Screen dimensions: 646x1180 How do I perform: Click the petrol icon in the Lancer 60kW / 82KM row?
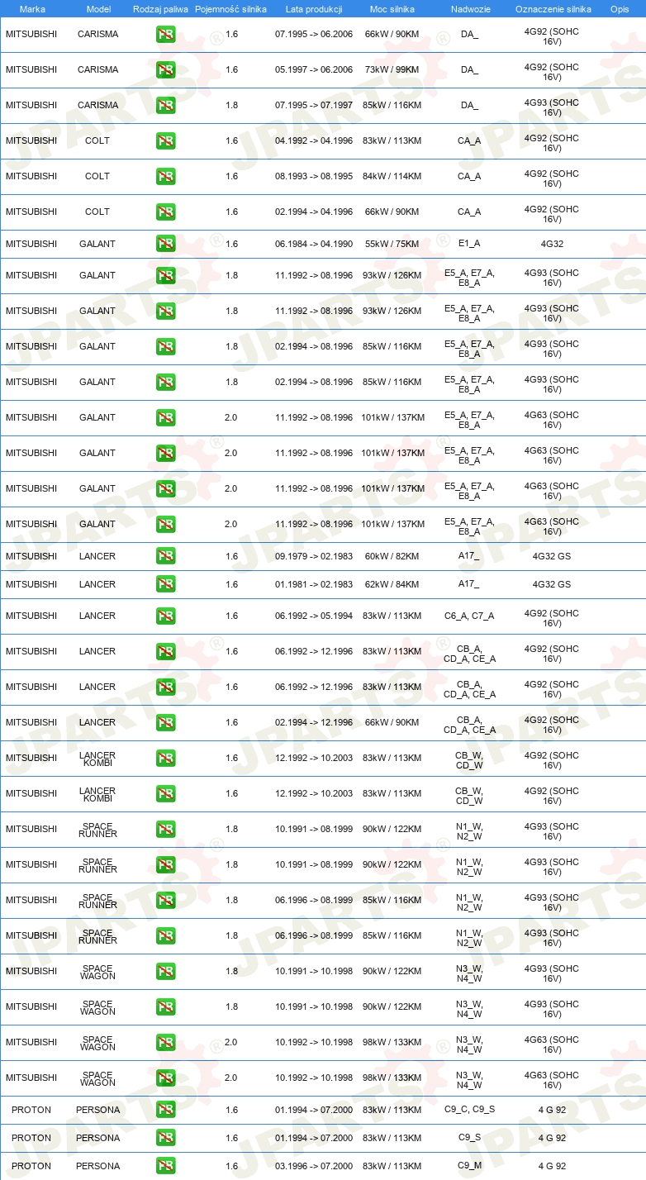[165, 556]
